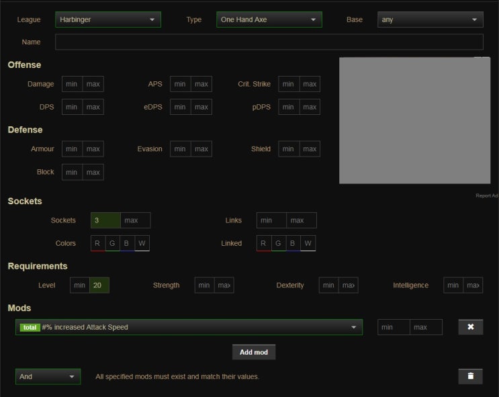The image size is (499, 397).
Task: Open the Type dropdown One Hand Axe
Action: pyautogui.click(x=269, y=19)
